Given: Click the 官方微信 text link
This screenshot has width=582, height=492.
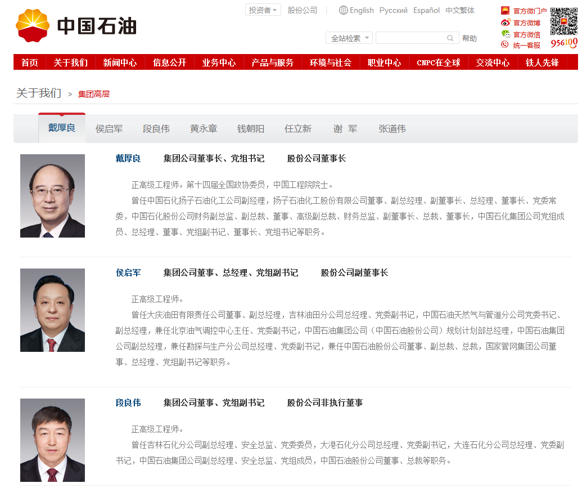Looking at the screenshot, I should (x=527, y=35).
